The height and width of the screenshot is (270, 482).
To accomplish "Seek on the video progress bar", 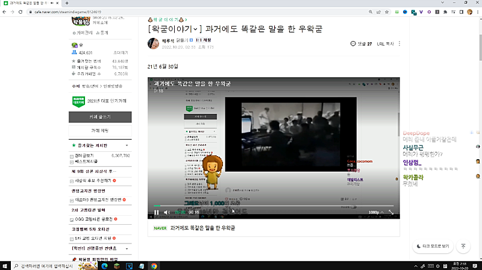I will [274, 206].
